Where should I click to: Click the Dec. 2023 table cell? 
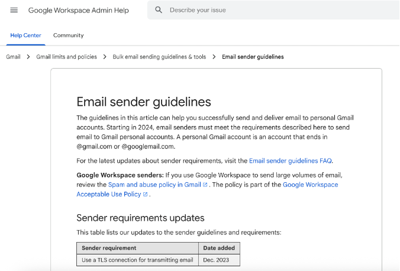pos(219,260)
